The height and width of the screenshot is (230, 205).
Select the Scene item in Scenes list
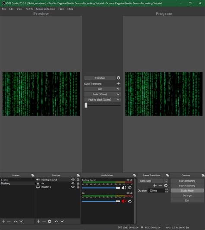point(17,180)
